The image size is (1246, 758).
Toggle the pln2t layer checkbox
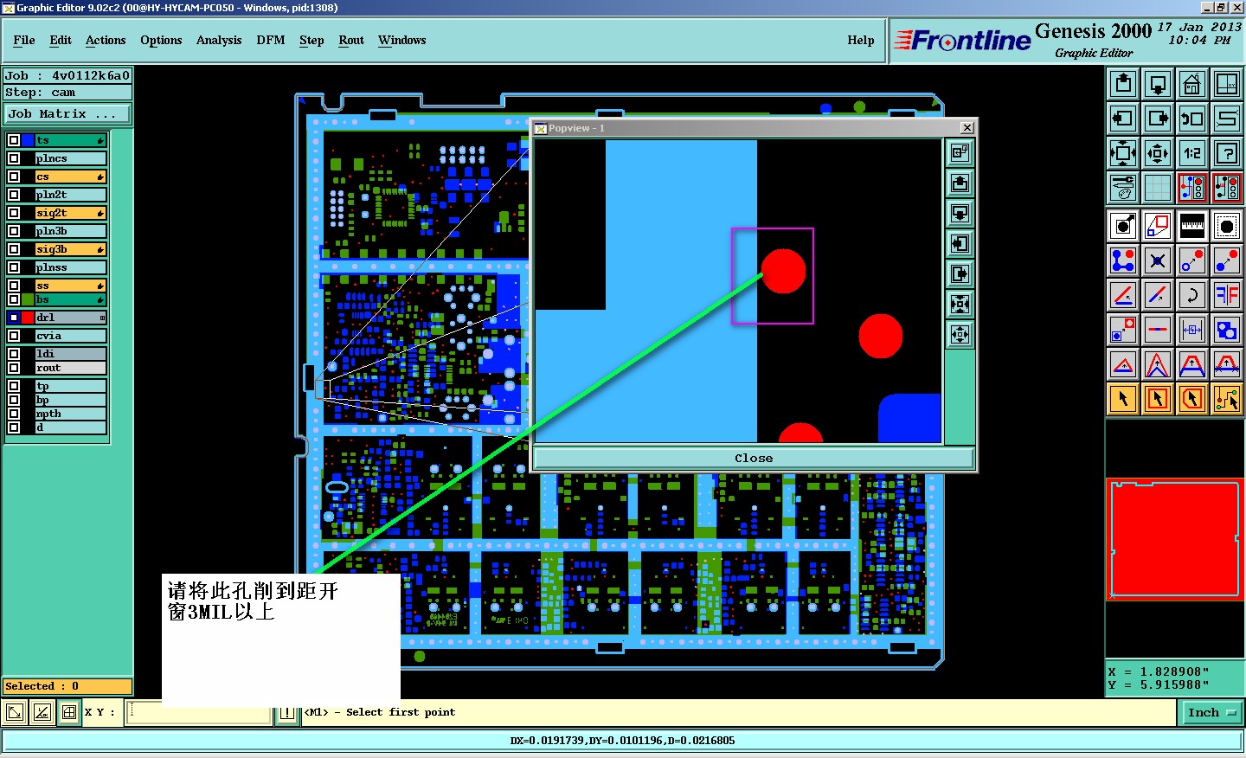point(14,195)
